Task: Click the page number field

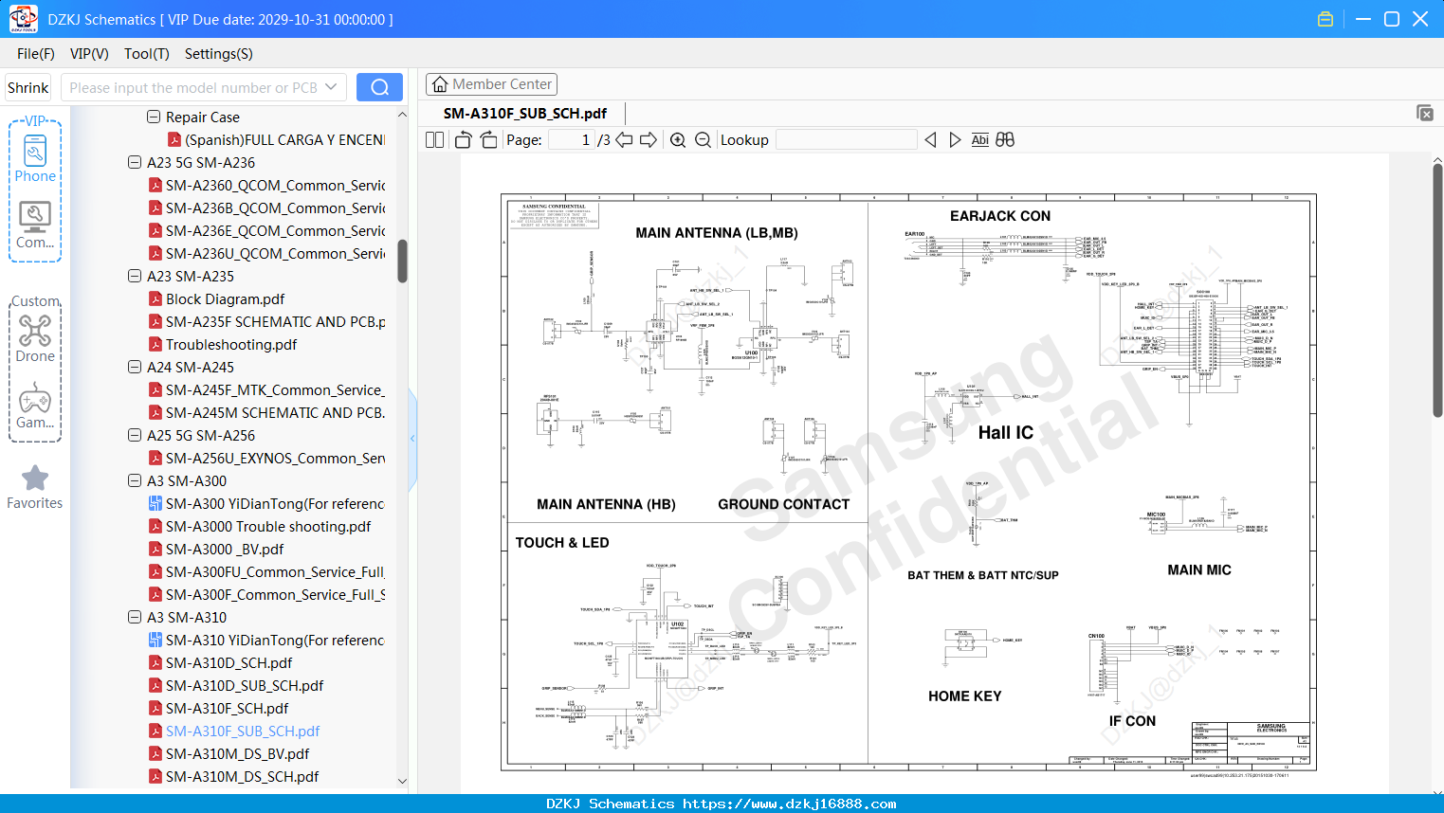Action: pyautogui.click(x=573, y=139)
